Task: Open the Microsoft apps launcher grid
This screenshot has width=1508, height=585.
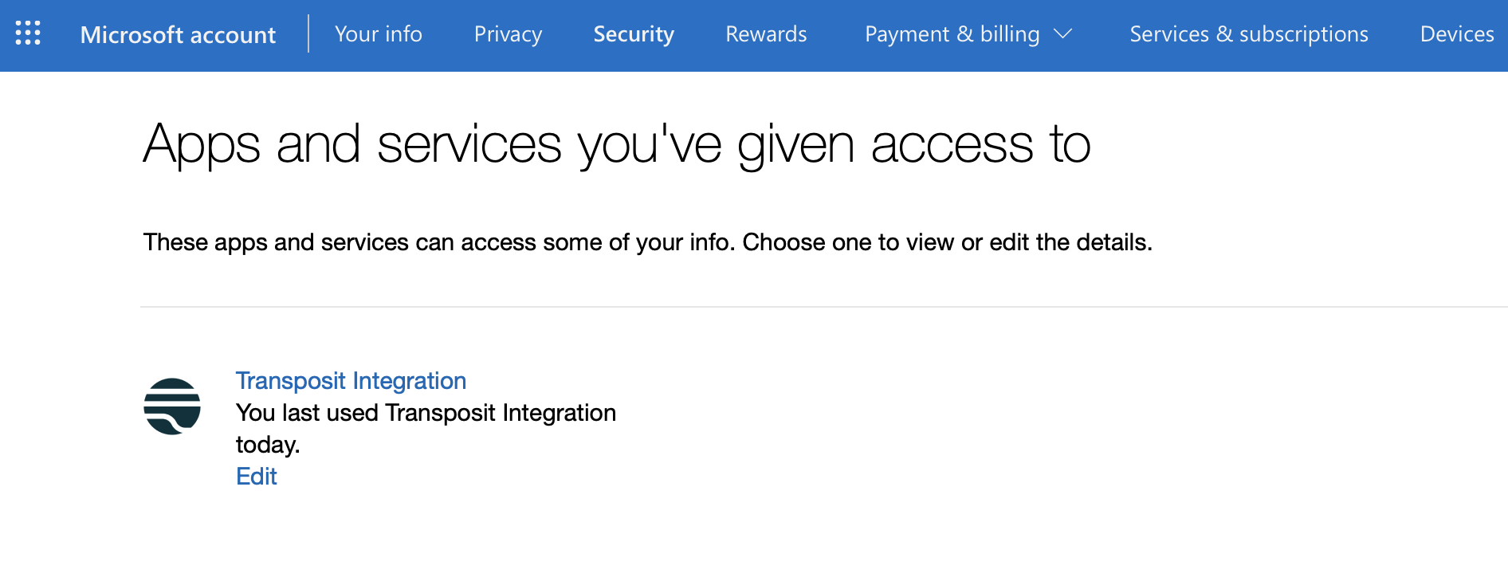Action: [28, 33]
